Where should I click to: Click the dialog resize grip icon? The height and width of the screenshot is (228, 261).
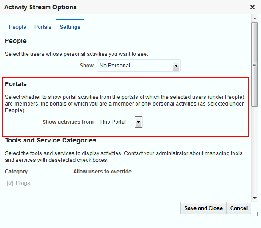pos(256,214)
